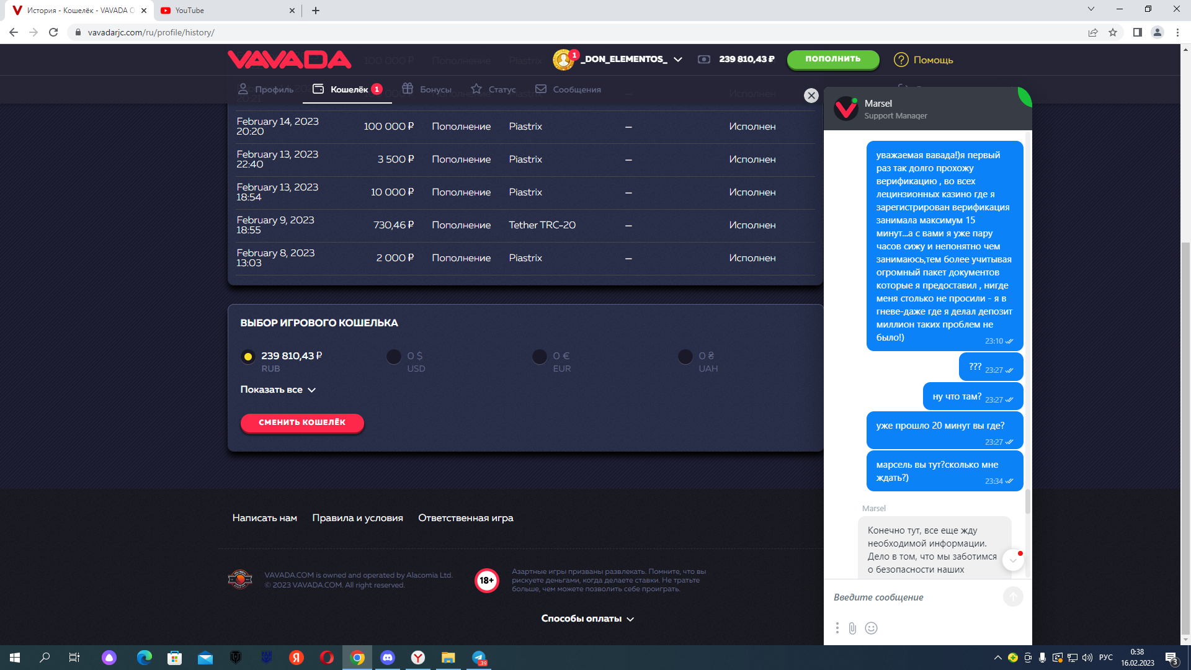Launch Microsoft Edge from the taskbar
The height and width of the screenshot is (670, 1191).
point(145,658)
